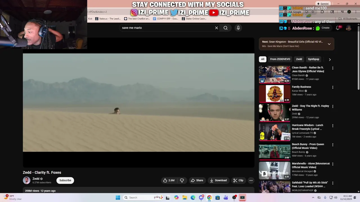This screenshot has width=360, height=202.
Task: Click 'Beach Bunny - Prom Queen' title
Action: (308, 146)
